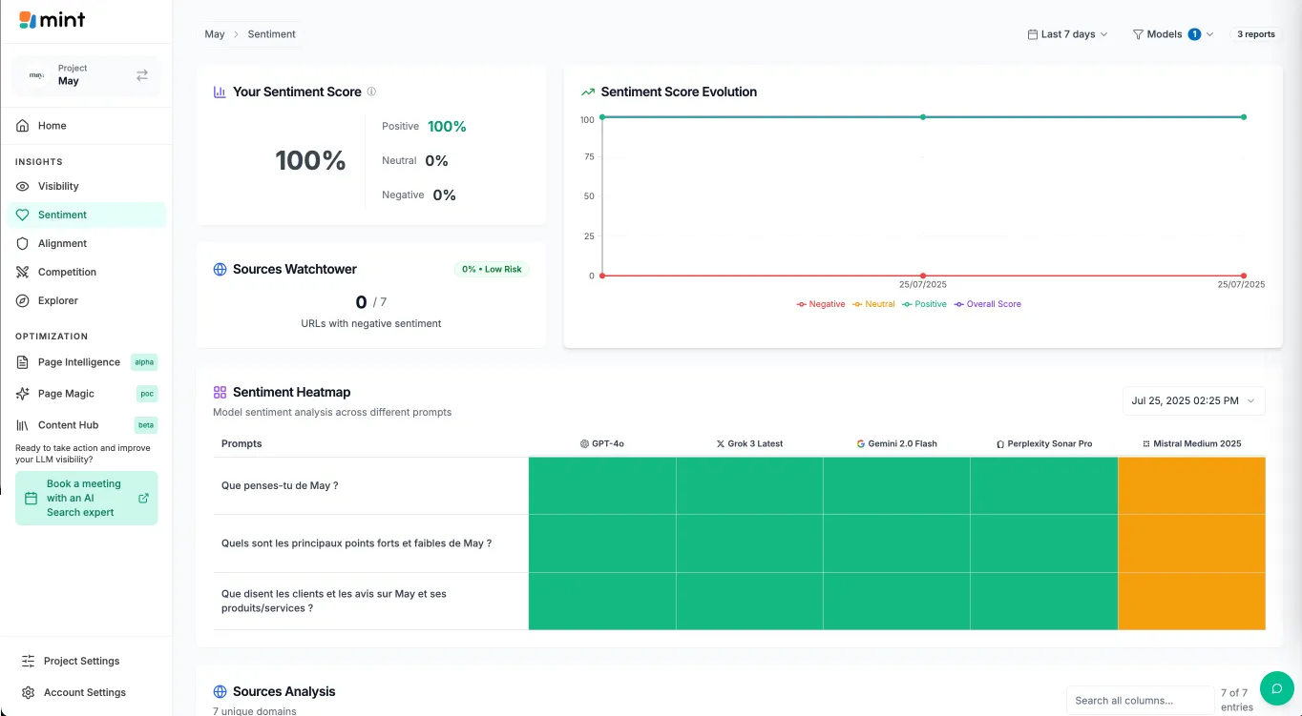Expand the Models filter dropdown
Image resolution: width=1302 pixels, height=716 pixels.
[1172, 34]
